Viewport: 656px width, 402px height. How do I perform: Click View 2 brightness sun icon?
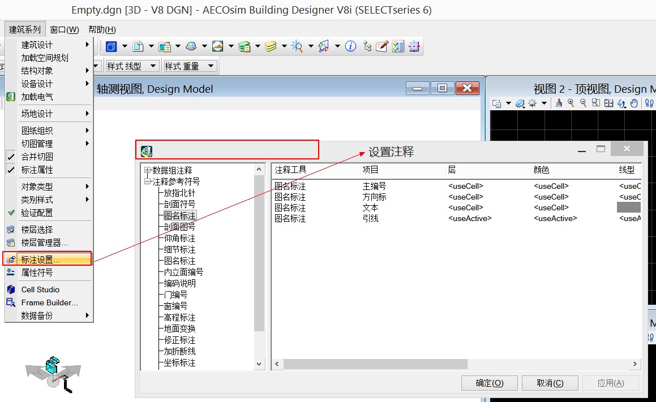[532, 103]
